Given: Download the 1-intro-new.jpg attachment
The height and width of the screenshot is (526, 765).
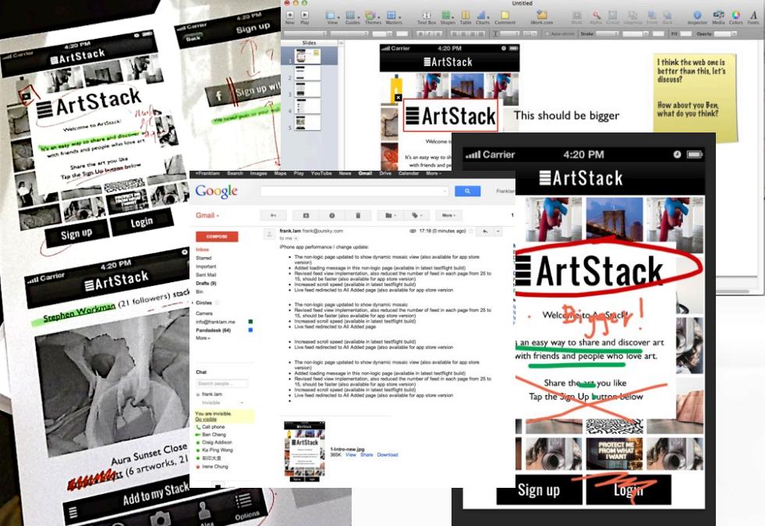Looking at the screenshot, I should pos(388,455).
